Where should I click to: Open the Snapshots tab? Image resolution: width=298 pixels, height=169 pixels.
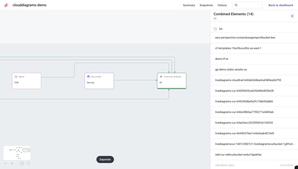click(206, 5)
